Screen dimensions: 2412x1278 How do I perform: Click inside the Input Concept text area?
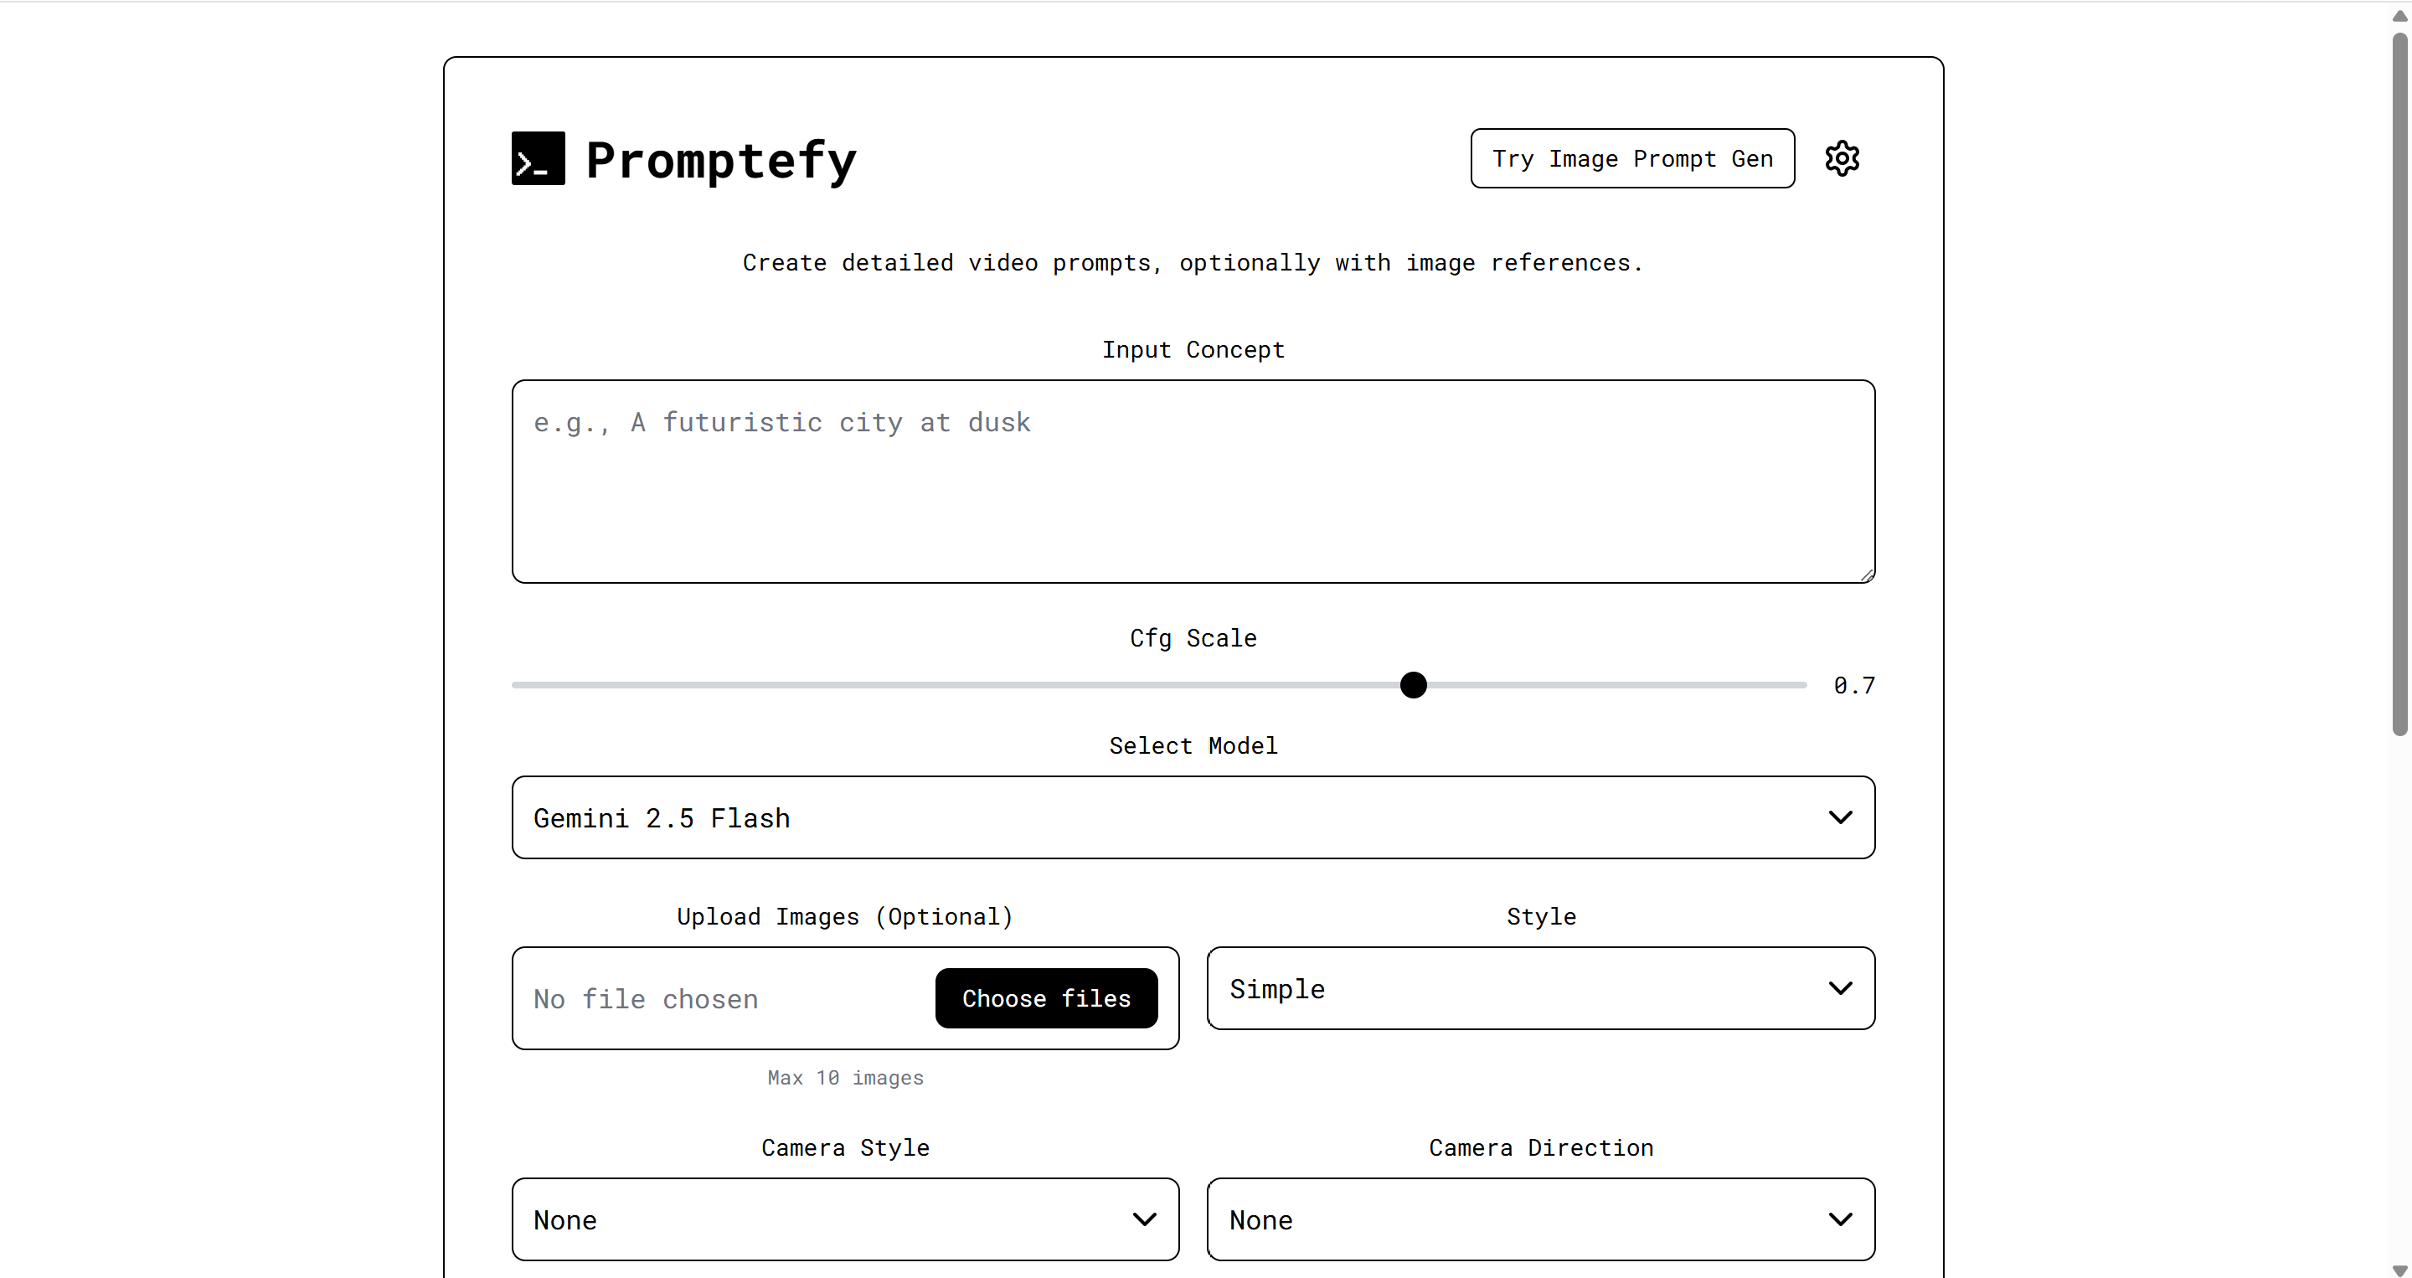click(1192, 482)
